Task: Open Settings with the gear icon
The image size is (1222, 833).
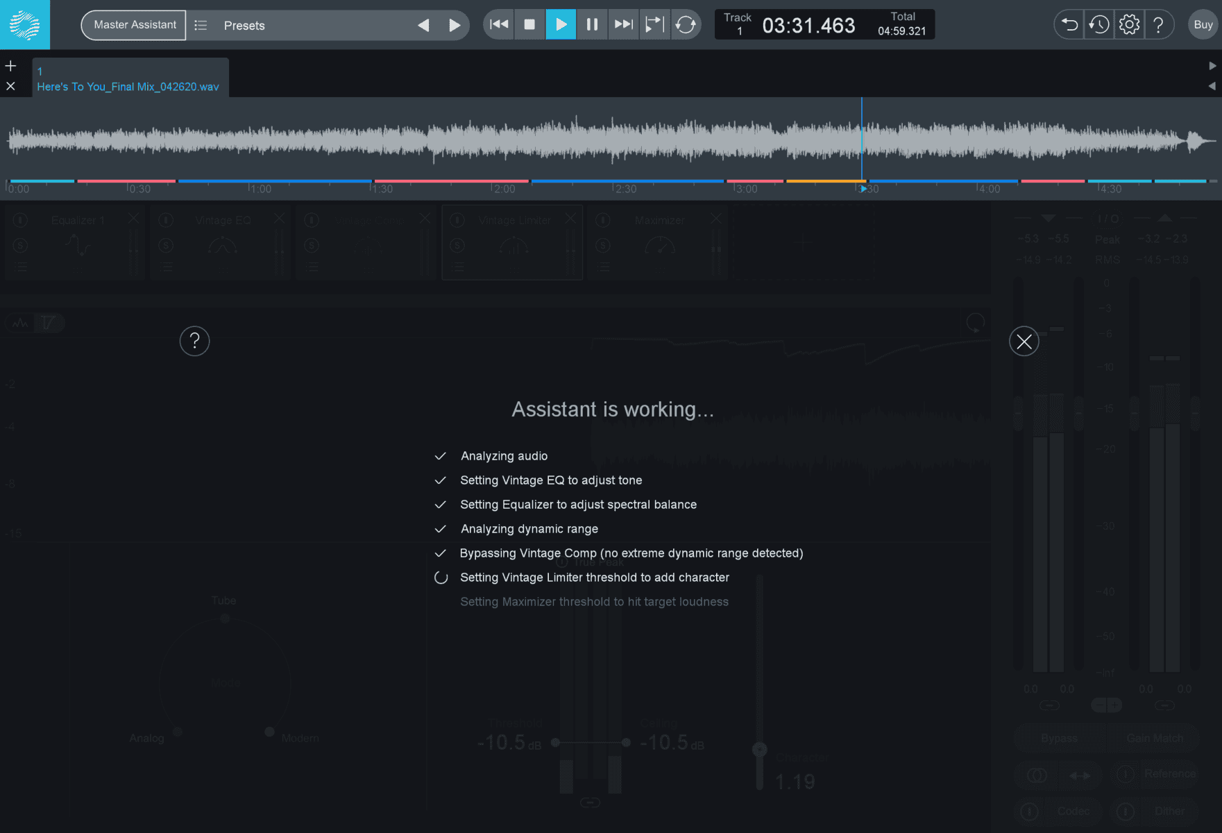Action: (x=1129, y=25)
